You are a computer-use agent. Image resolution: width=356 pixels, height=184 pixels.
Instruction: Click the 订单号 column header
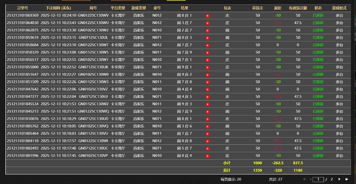coord(22,8)
